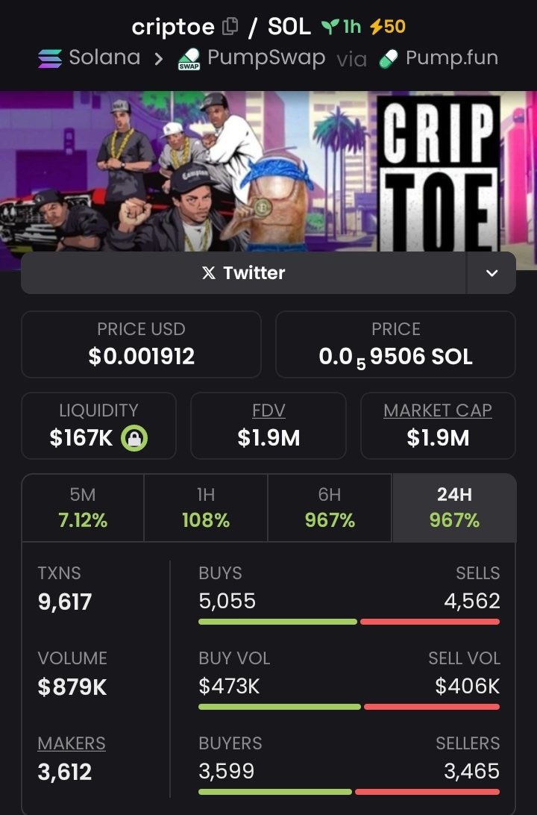Click the underlined MAKERS label
The height and width of the screenshot is (815, 537).
pos(72,743)
